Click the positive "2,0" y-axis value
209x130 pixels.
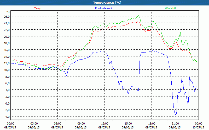(7, 96)
